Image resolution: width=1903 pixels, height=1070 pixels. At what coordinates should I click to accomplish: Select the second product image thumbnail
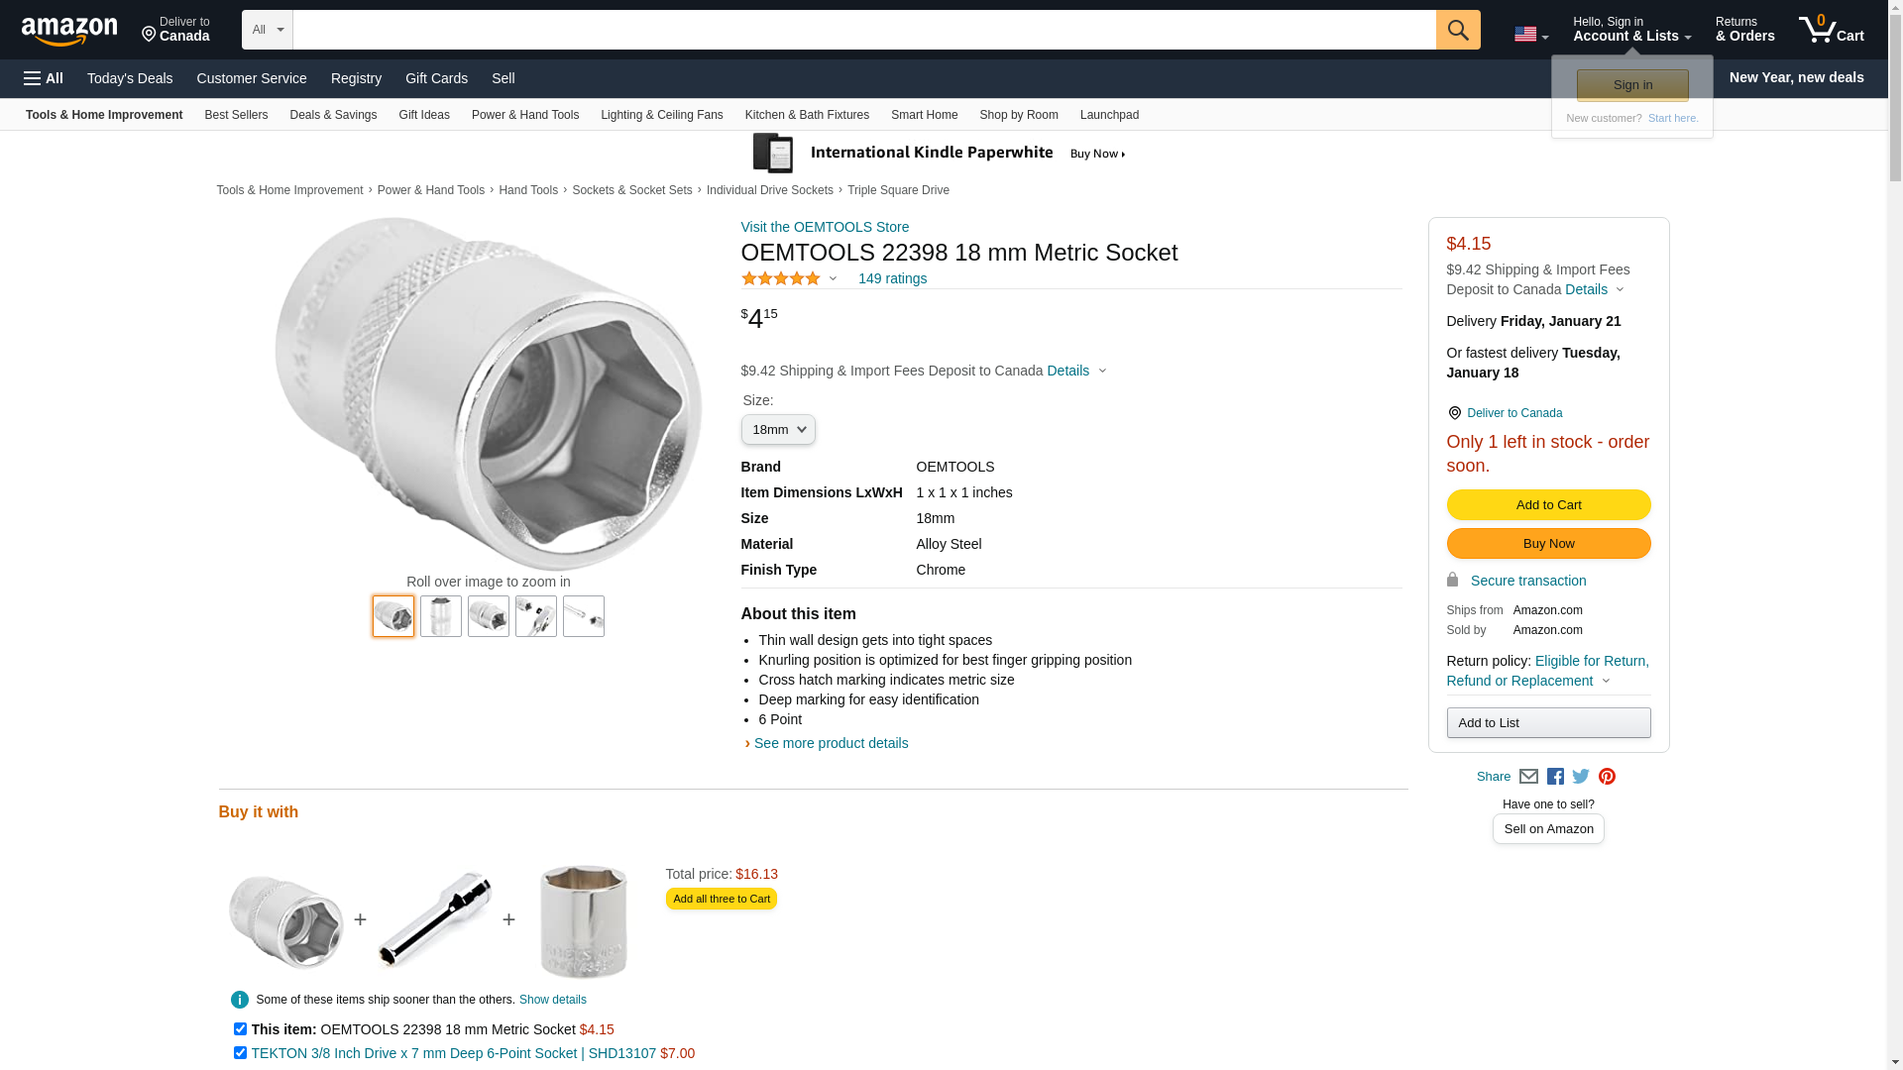pyautogui.click(x=441, y=616)
